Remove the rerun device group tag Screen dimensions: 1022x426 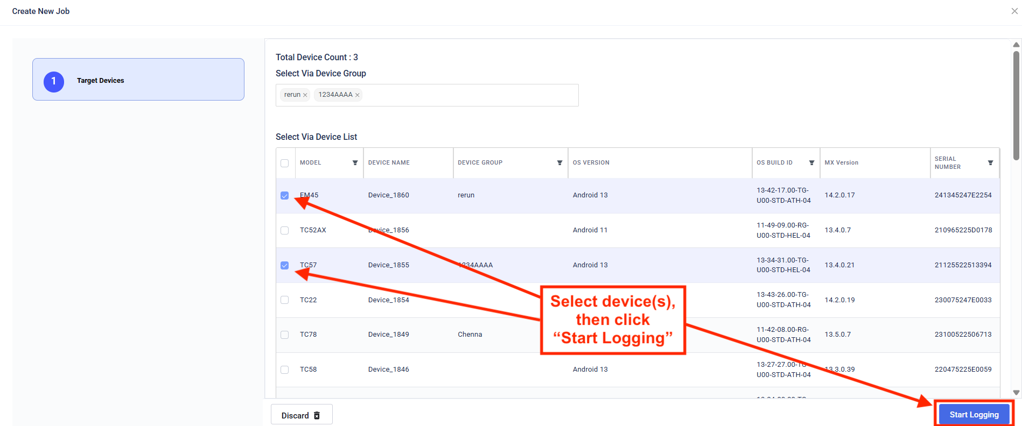pyautogui.click(x=305, y=95)
